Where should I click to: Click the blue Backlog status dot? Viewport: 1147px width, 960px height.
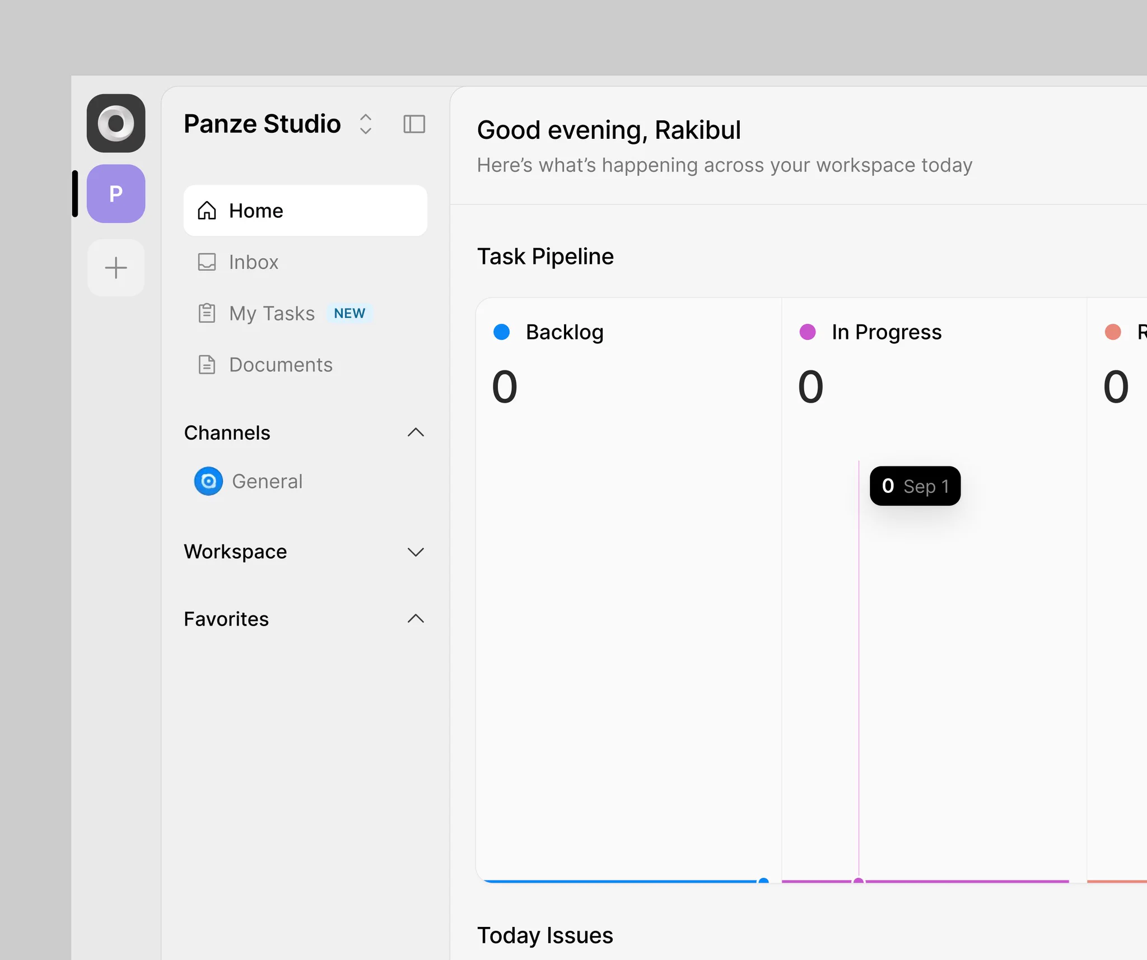coord(501,332)
